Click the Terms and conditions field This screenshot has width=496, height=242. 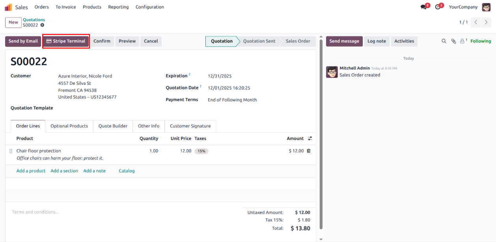pos(35,212)
